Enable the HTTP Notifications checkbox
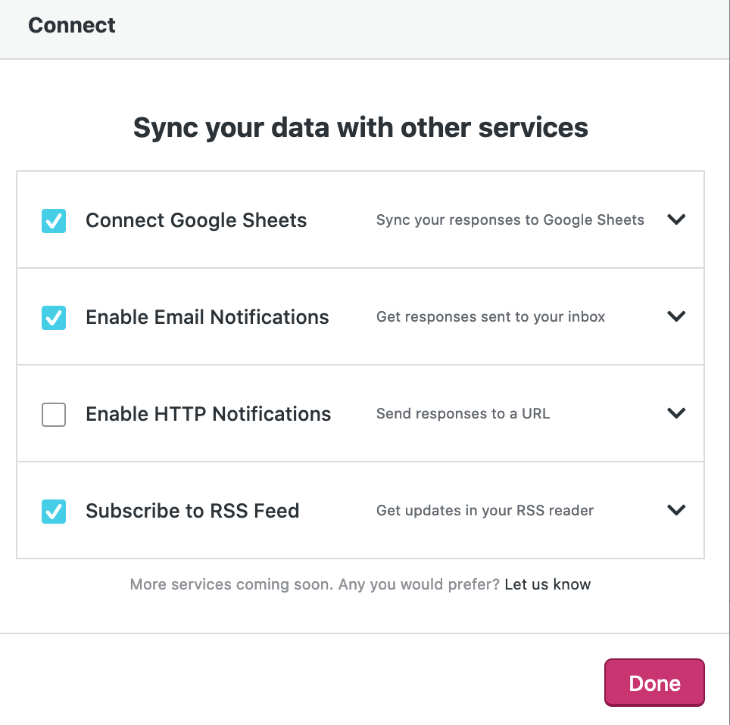The height and width of the screenshot is (725, 730). (54, 414)
